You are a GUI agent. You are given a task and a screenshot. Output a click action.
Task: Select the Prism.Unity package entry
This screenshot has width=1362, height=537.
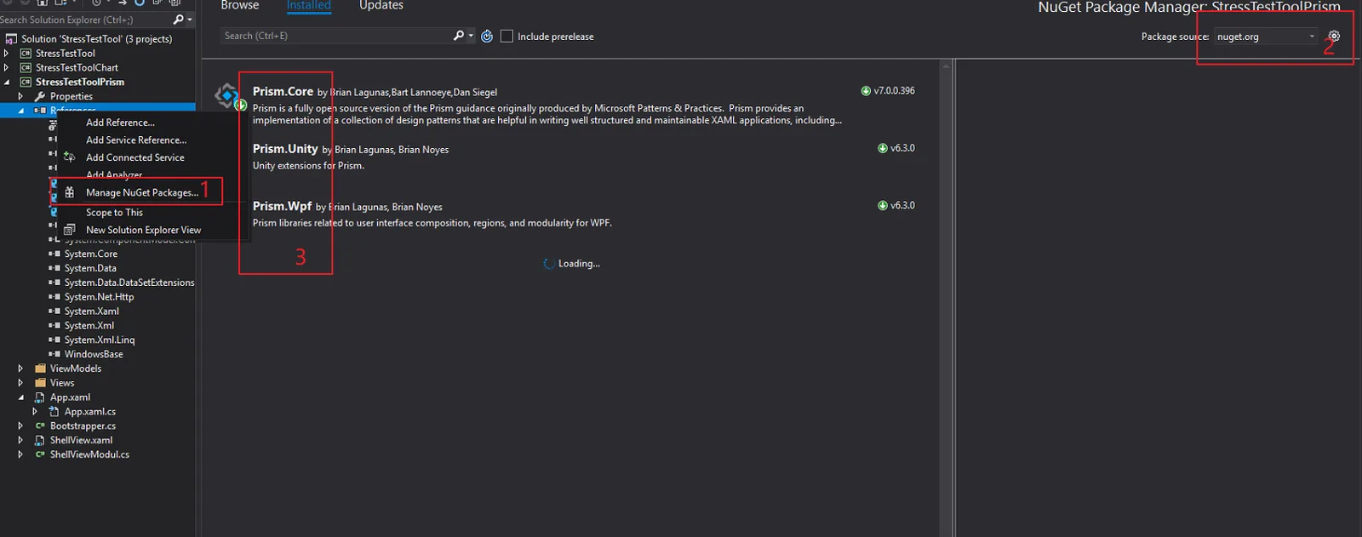[568, 157]
